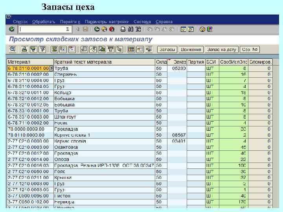Click the Sort Descending icon
283x212 pixels.
click(33, 49)
